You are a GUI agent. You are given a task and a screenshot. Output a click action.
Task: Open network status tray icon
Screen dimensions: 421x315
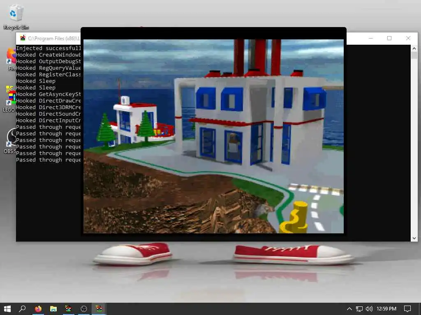pyautogui.click(x=359, y=309)
